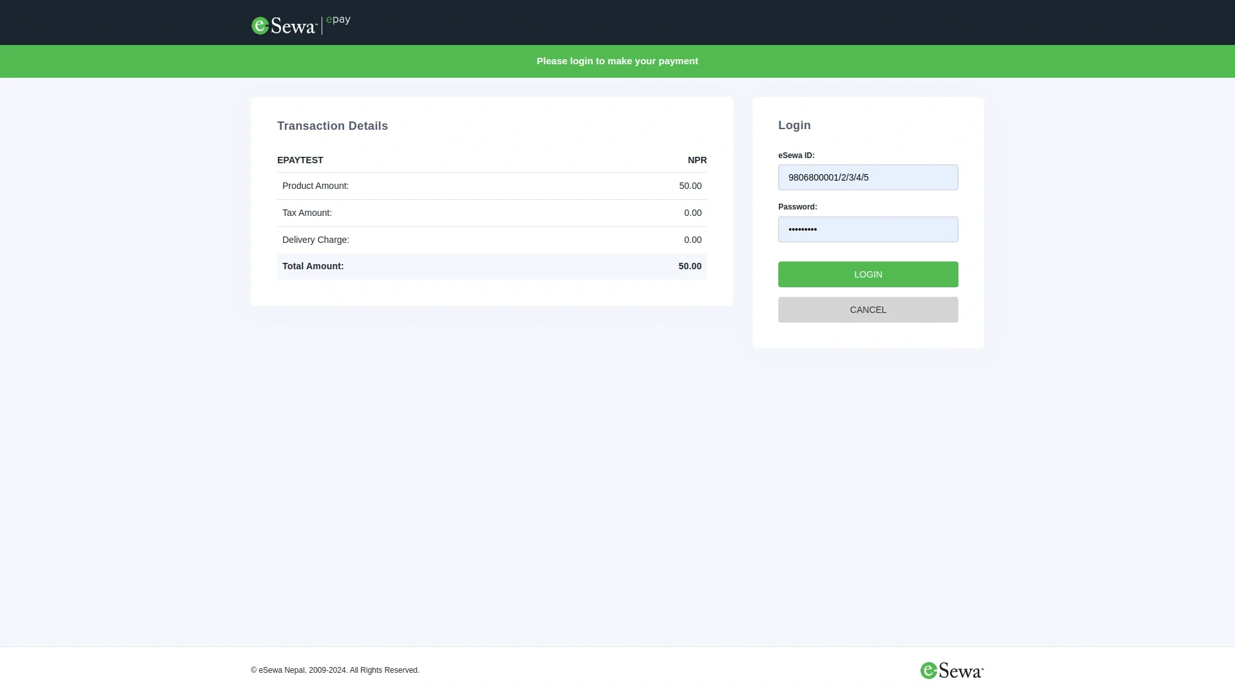Click the NPR currency column header
The image size is (1235, 694).
click(x=697, y=160)
